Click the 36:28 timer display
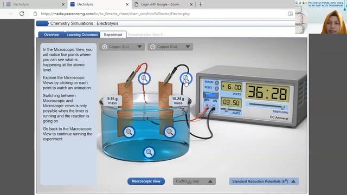This screenshot has width=347, height=195. (x=267, y=92)
